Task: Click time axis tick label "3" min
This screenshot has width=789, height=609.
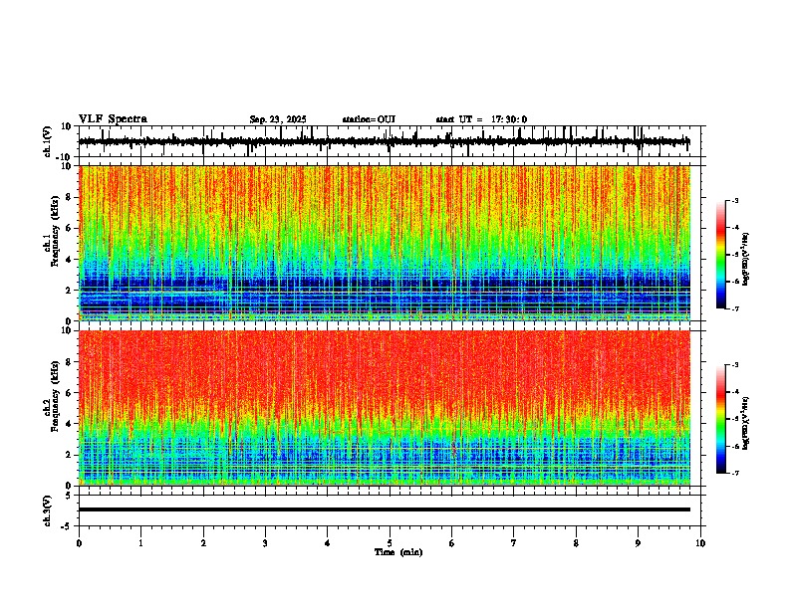Action: pyautogui.click(x=265, y=542)
